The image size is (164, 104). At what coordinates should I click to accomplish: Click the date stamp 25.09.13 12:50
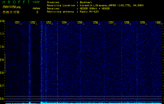(x=11, y=12)
